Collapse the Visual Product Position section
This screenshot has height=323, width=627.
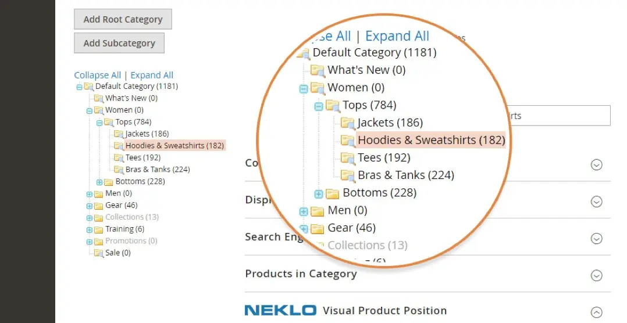tap(596, 311)
